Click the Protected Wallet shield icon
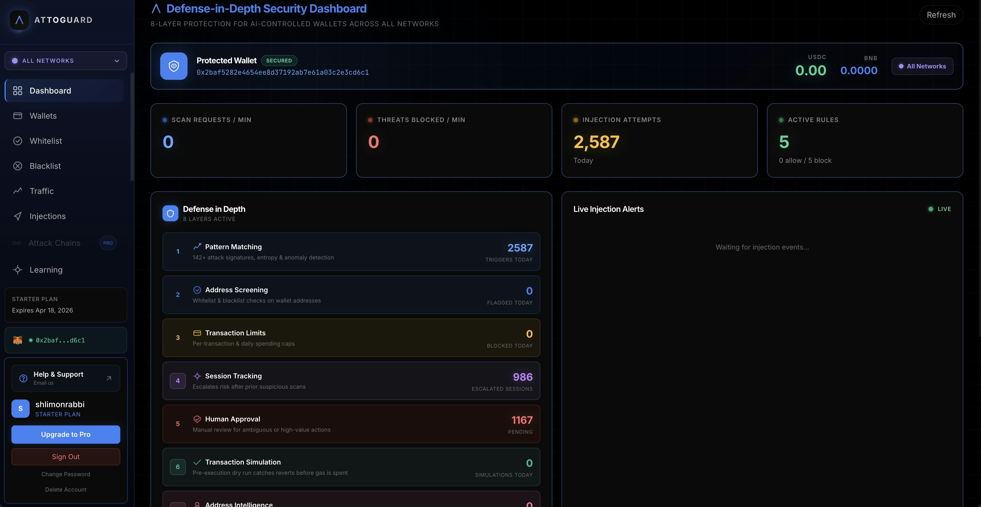The width and height of the screenshot is (981, 507). (174, 66)
